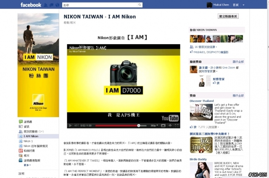Screen dimensions: 269x178
Task: Click first friend thumbnail in NIKON TAIWAN box
Action: click(x=193, y=39)
